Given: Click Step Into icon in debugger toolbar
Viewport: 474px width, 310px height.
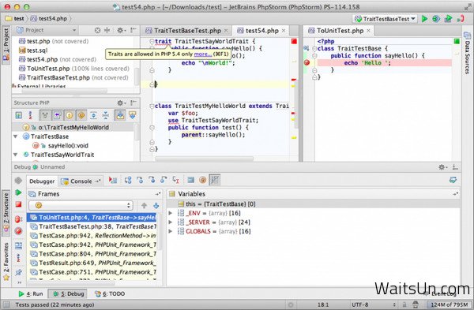Looking at the screenshot, I should pyautogui.click(x=140, y=180).
